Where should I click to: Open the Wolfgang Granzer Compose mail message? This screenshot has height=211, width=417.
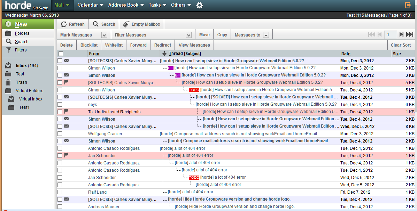(x=238, y=134)
